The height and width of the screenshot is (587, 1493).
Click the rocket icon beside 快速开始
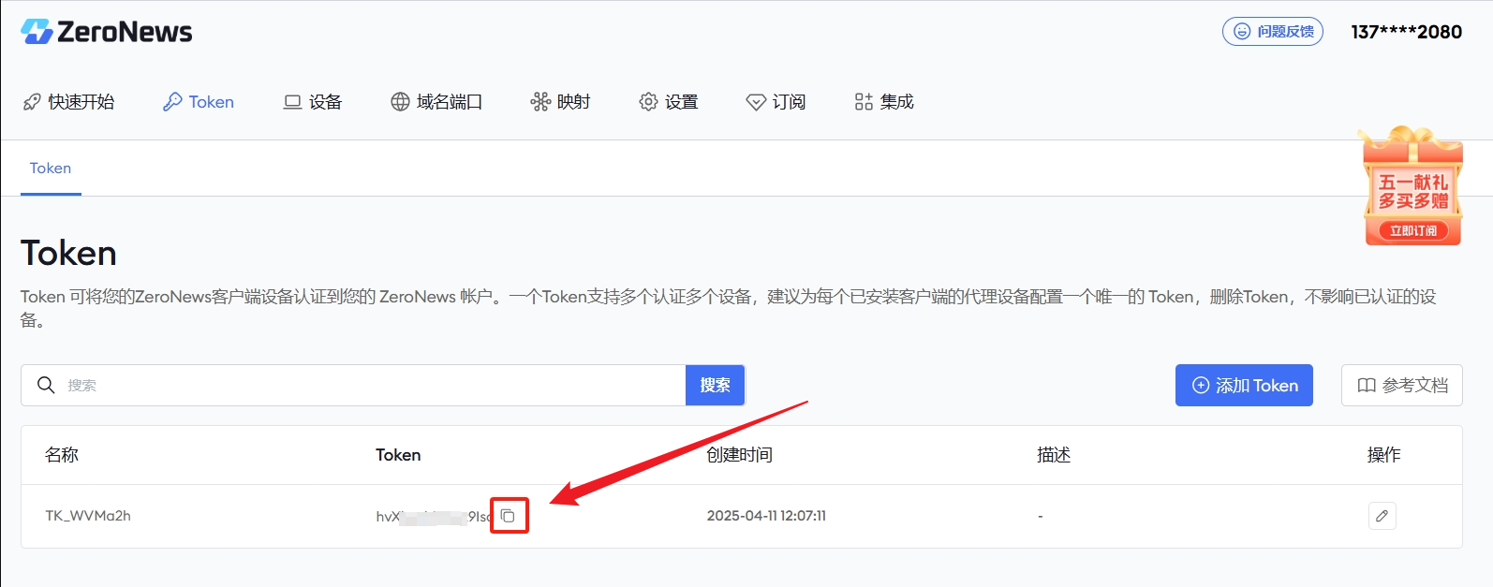click(32, 102)
